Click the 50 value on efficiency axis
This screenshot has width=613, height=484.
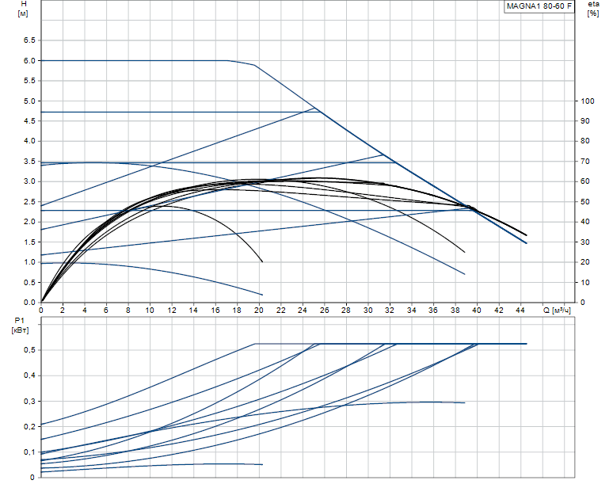point(584,202)
